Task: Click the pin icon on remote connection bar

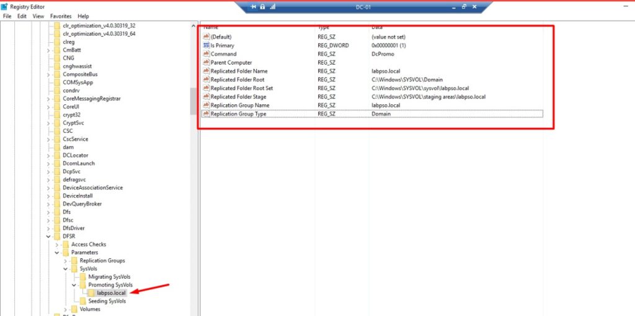Action: [x=253, y=7]
